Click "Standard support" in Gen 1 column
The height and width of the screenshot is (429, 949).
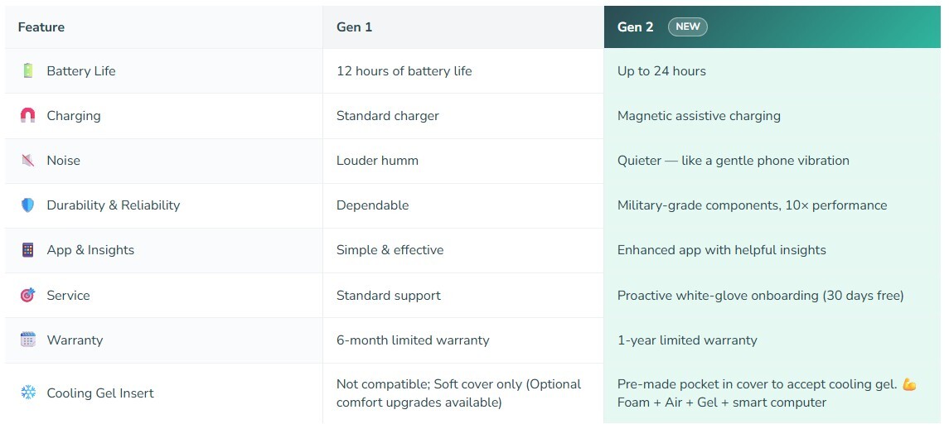coord(389,296)
